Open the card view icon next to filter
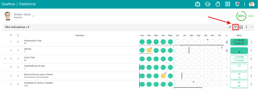This screenshot has height=92, width=258. (241, 27)
